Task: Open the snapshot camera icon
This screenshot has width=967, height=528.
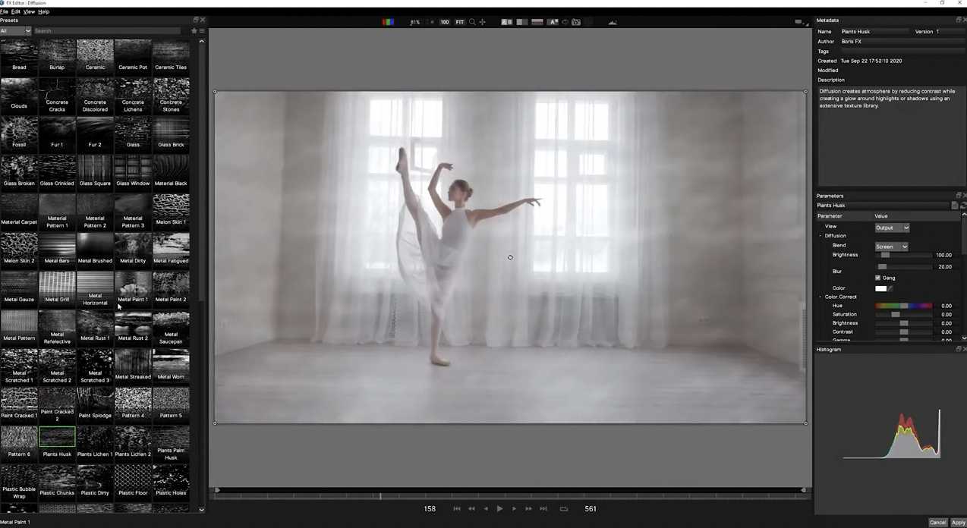Action: click(576, 22)
